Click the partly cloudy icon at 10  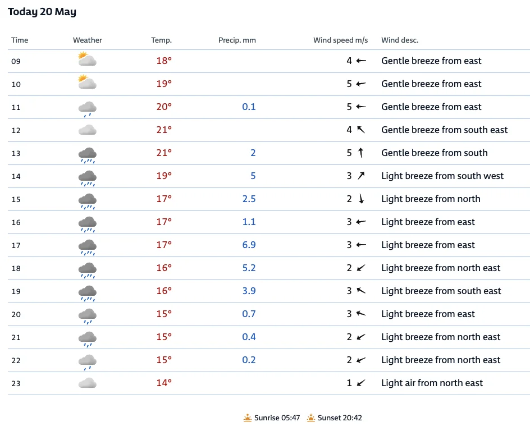[87, 82]
